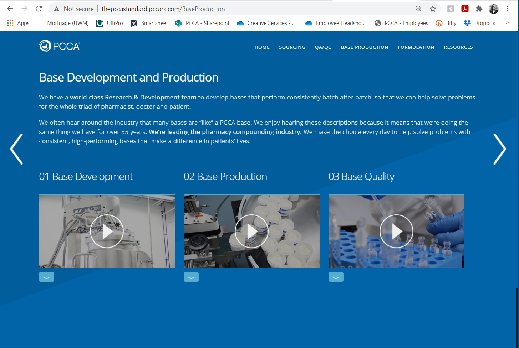Open the zoom magnifier in address bar
Image resolution: width=519 pixels, height=348 pixels.
pos(418,9)
